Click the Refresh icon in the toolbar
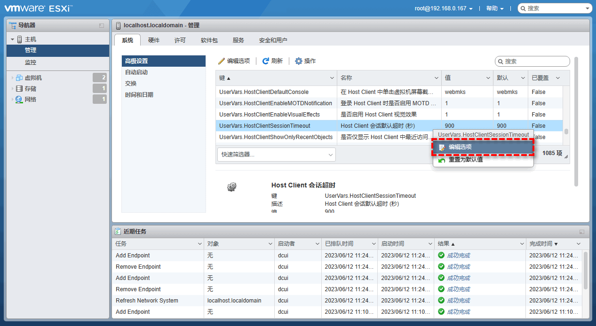Image resolution: width=596 pixels, height=326 pixels. click(266, 61)
